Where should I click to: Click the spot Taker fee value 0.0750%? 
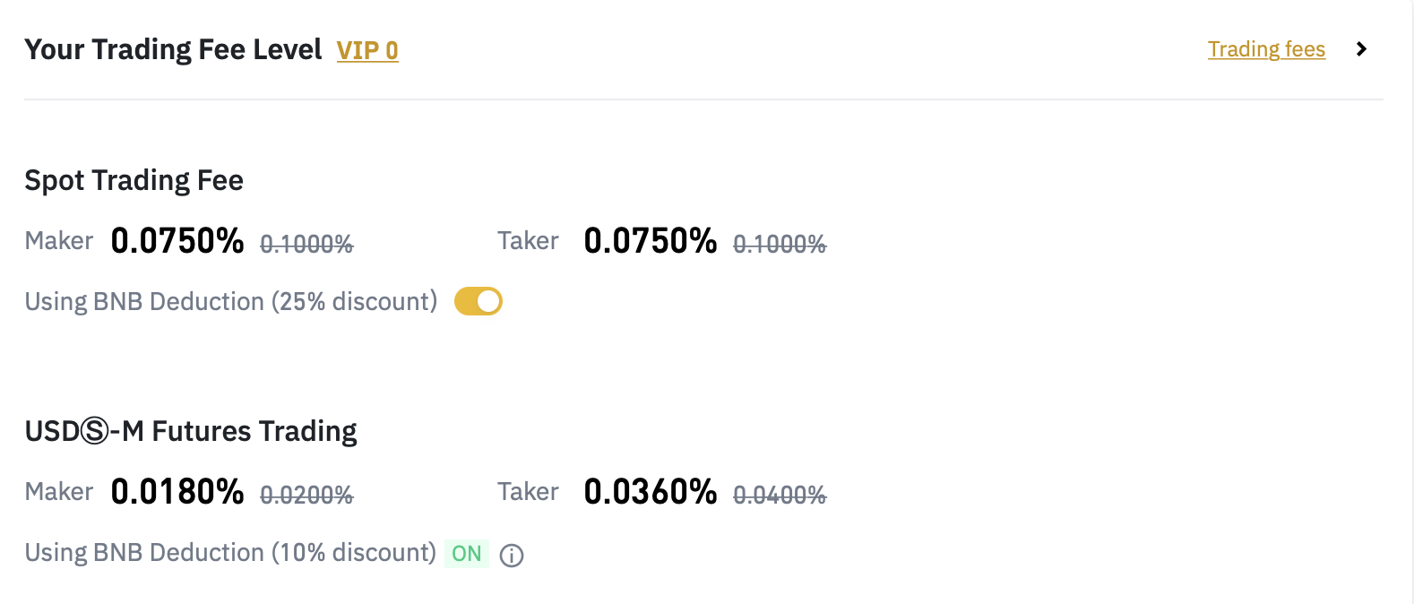pyautogui.click(x=651, y=240)
